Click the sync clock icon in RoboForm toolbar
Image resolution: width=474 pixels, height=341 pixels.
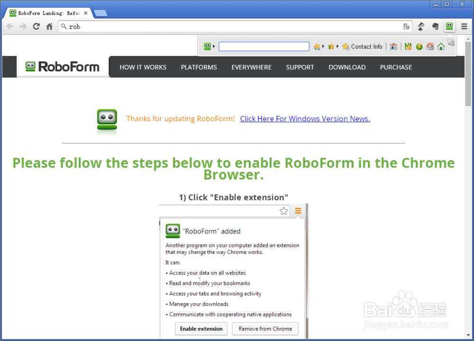pyautogui.click(x=430, y=46)
